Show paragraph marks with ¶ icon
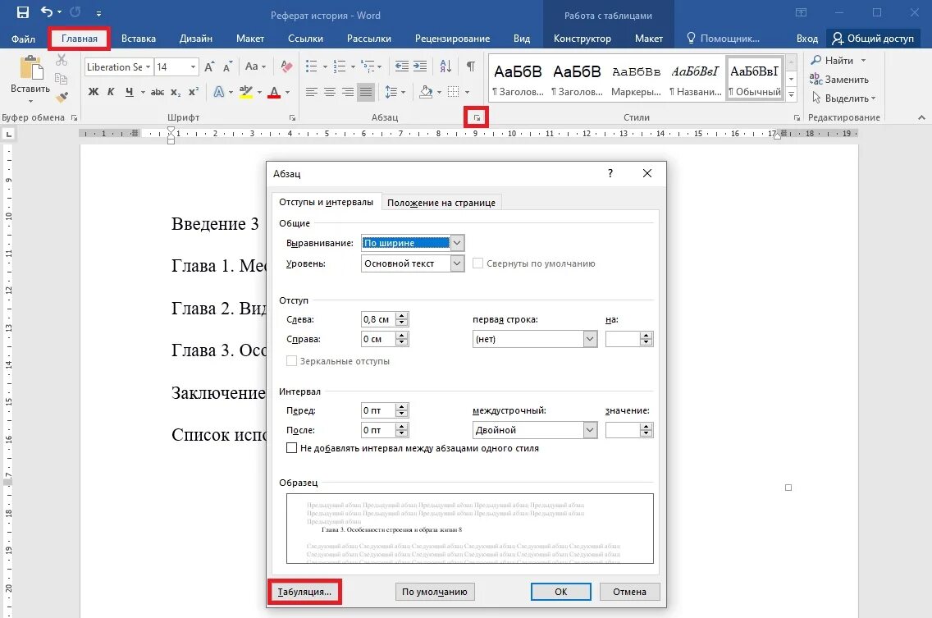Screen dimensions: 932x618 click(470, 66)
